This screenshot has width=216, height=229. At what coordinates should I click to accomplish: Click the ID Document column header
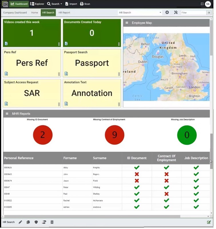click(137, 158)
